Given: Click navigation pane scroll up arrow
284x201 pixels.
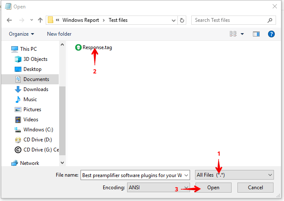Looking at the screenshot, I should [63, 44].
